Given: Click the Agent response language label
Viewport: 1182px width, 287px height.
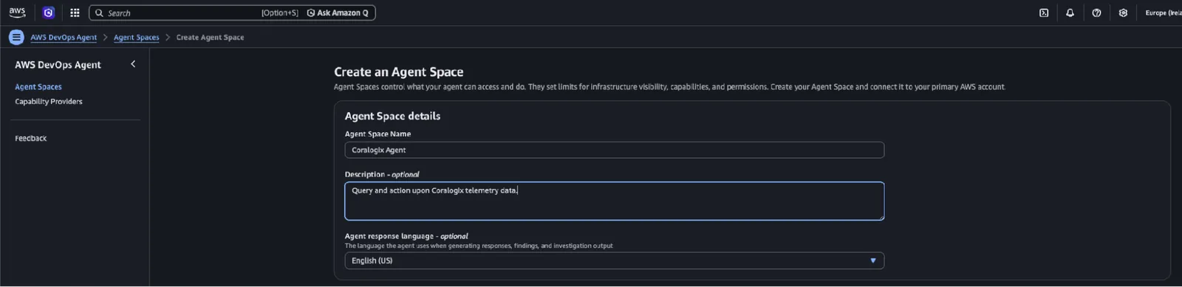Looking at the screenshot, I should coord(406,236).
